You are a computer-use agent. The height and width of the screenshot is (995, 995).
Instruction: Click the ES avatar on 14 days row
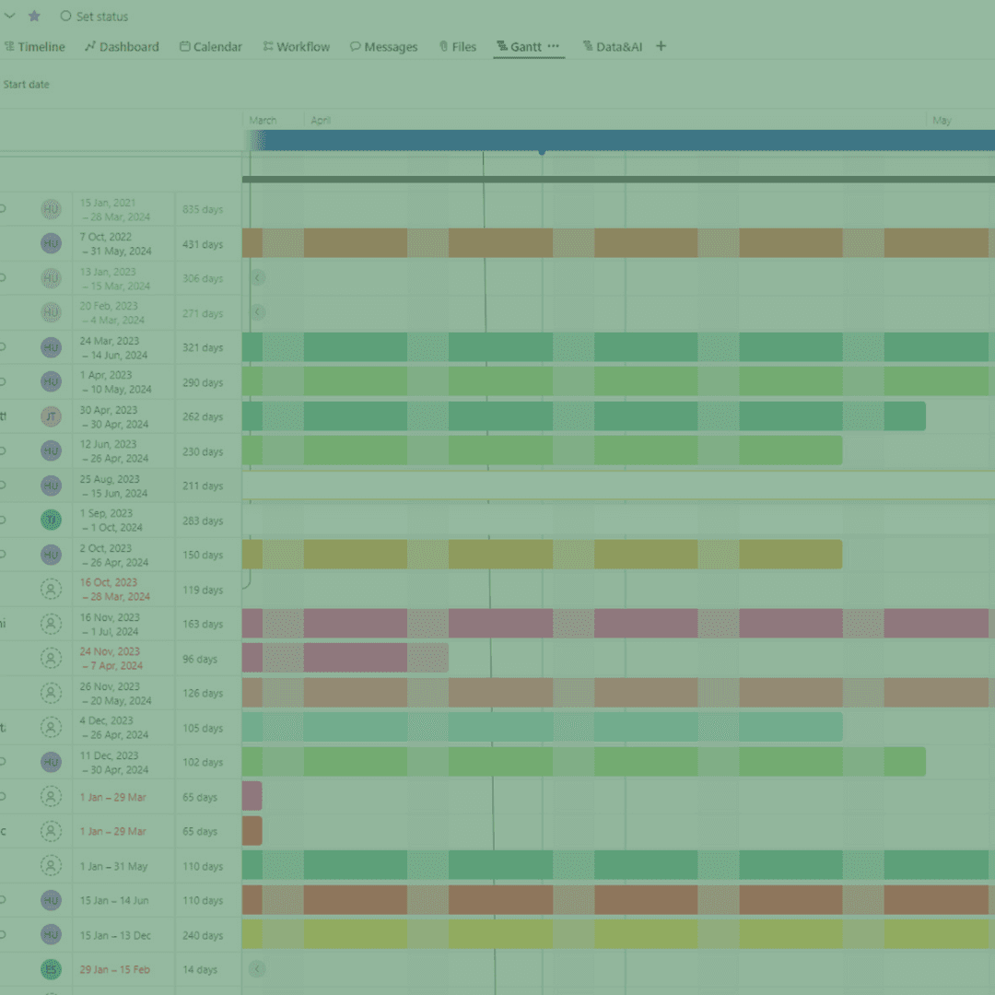(x=51, y=969)
